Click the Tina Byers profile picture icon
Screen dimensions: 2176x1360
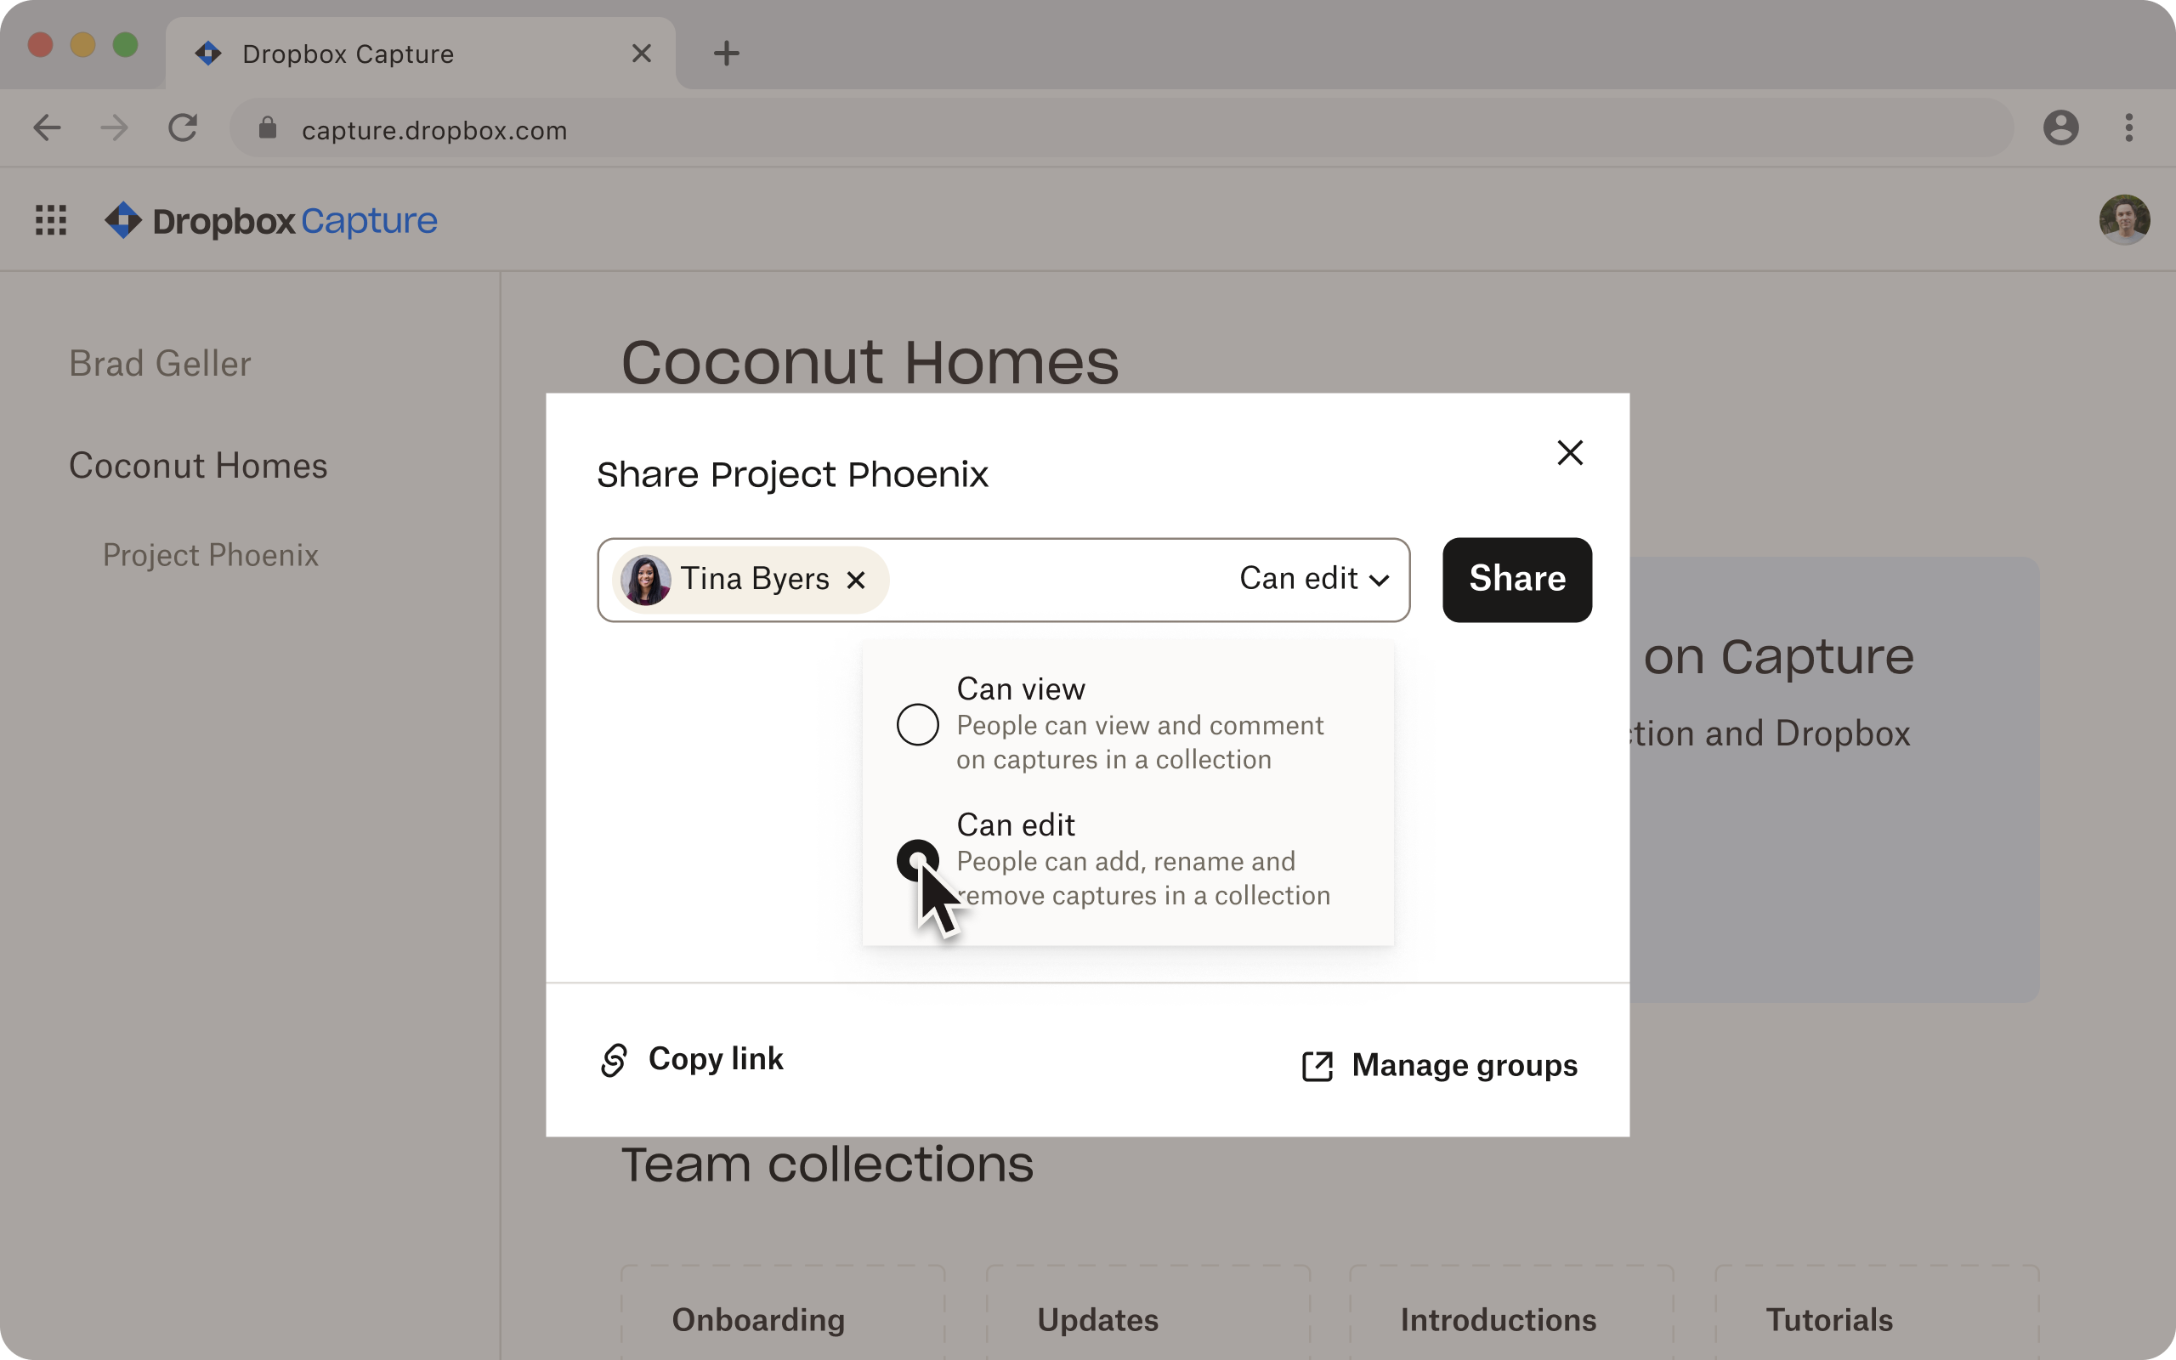[645, 580]
